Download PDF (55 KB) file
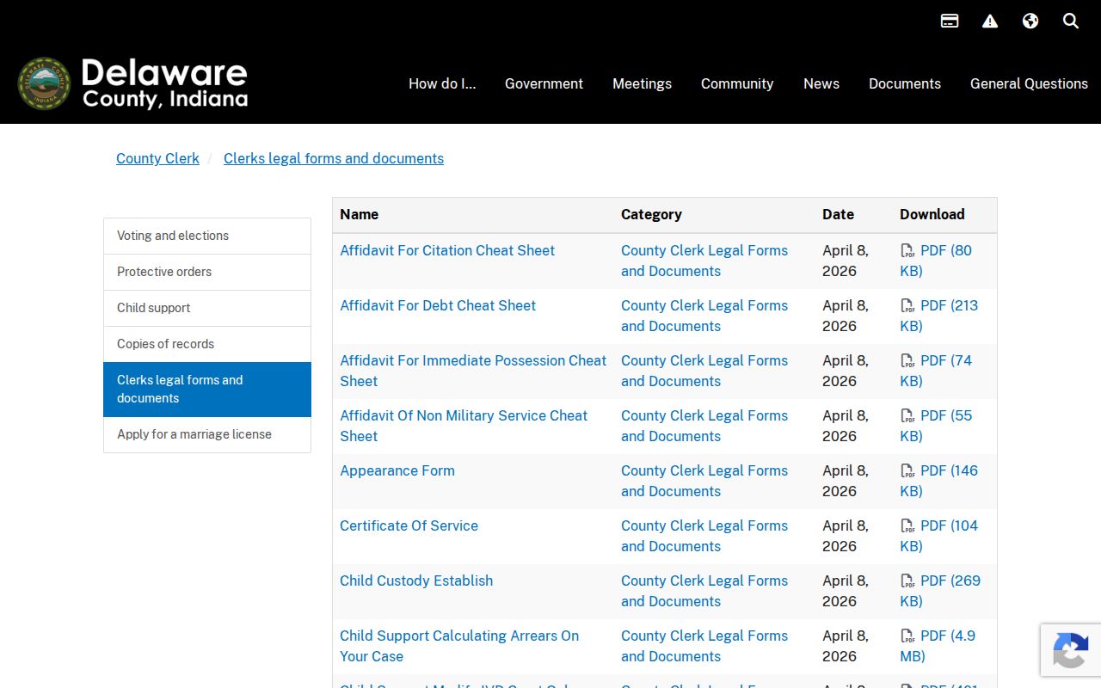 click(x=936, y=426)
